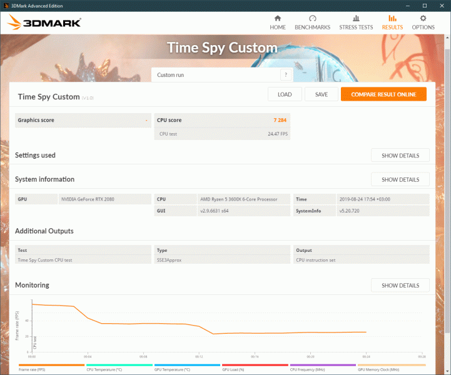Toggle CPU Temperature legend item

point(119,367)
